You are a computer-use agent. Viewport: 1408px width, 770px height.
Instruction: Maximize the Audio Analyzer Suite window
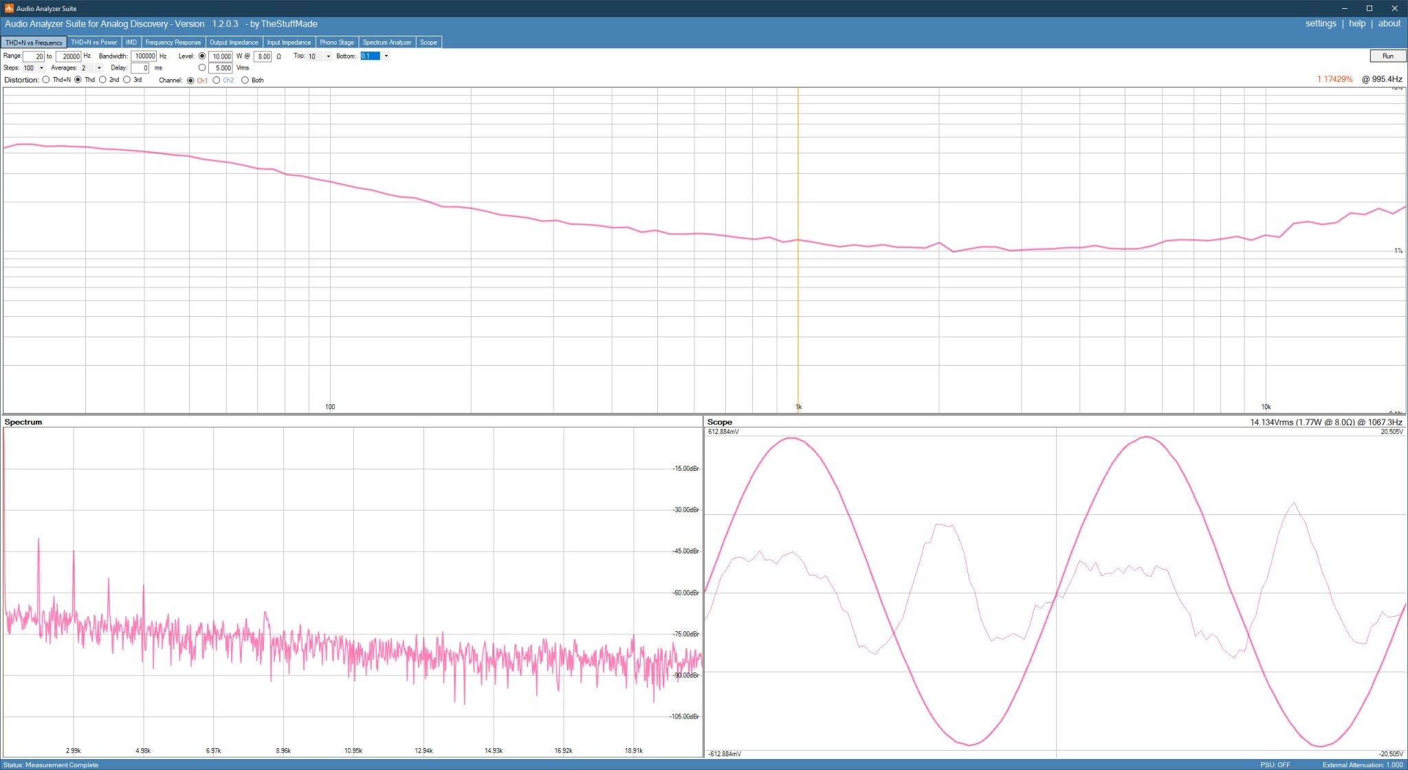click(1369, 8)
